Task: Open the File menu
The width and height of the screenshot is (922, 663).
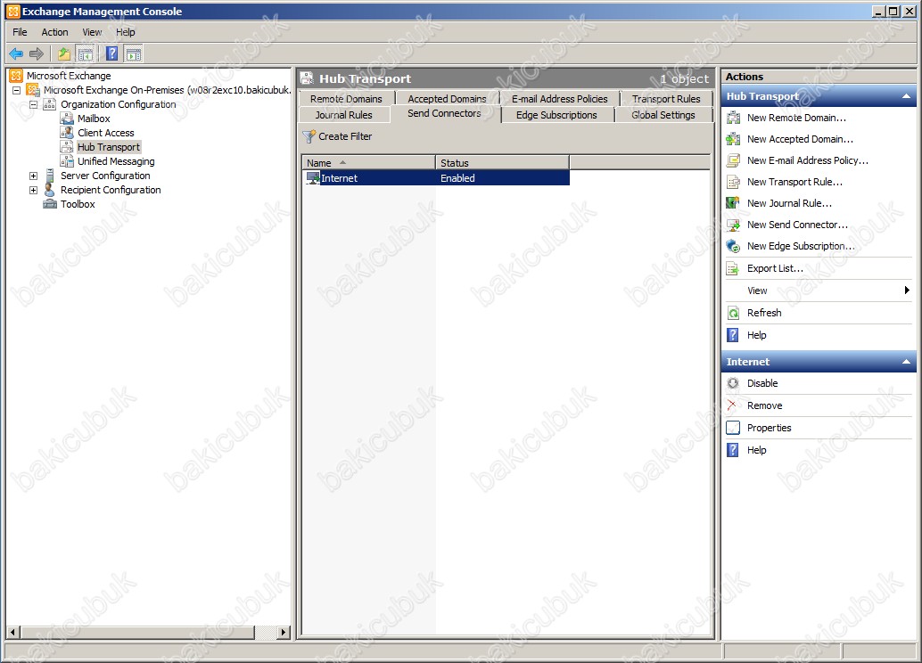Action: (x=20, y=32)
